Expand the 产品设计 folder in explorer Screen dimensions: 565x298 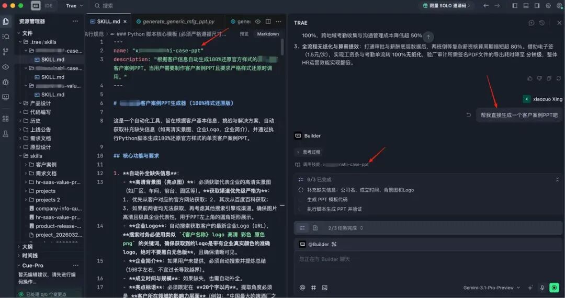point(40,104)
